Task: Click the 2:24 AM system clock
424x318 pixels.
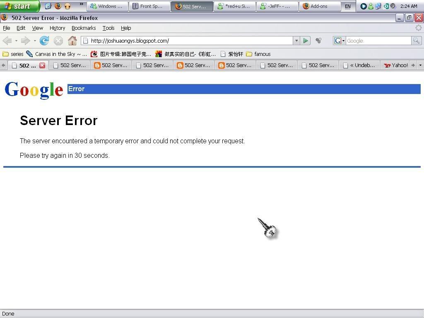Action: coord(409,6)
